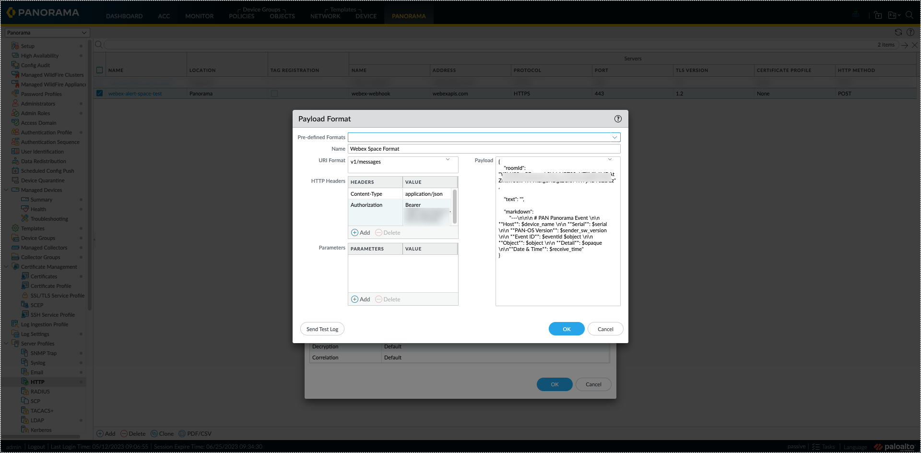Click Cancel in the background profile dialog
This screenshot has width=921, height=453.
point(593,384)
